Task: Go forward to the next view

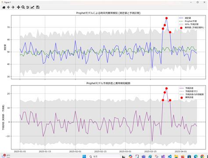Action: coord(13,7)
